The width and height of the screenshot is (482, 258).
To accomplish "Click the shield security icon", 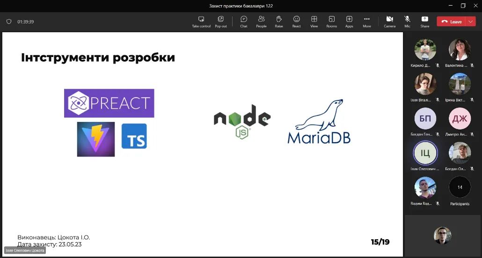I will pos(9,21).
